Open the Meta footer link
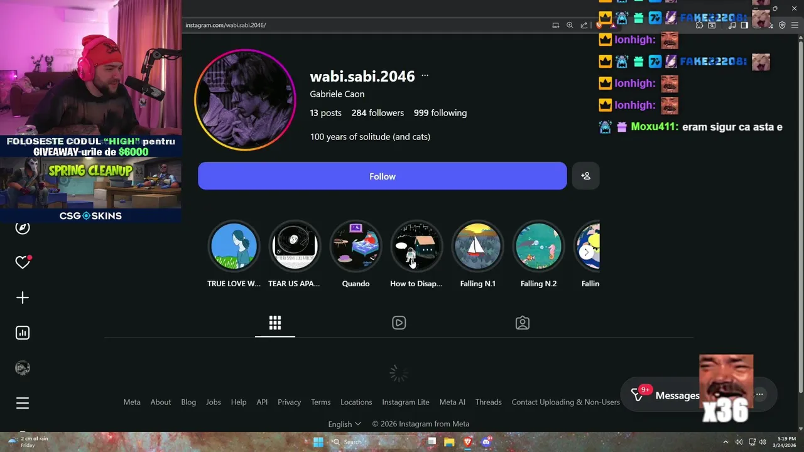 pyautogui.click(x=132, y=402)
